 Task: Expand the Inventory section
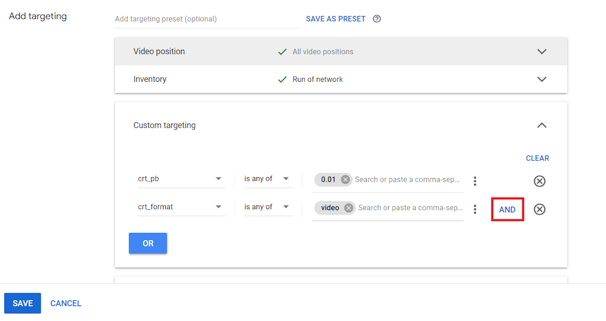(x=542, y=79)
